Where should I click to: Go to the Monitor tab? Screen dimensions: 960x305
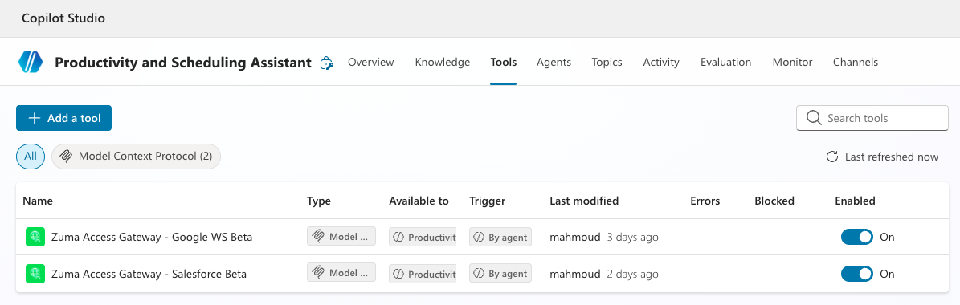click(x=792, y=62)
